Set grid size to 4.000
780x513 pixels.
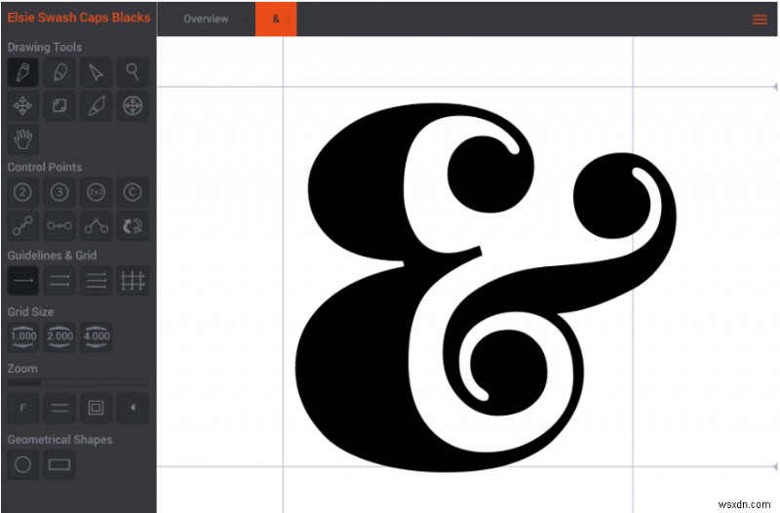[96, 336]
